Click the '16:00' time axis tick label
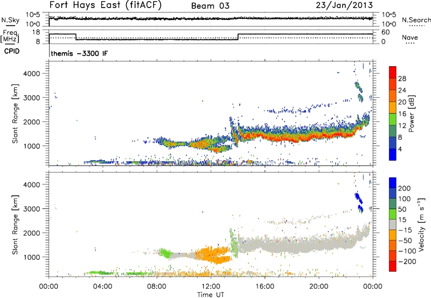 pos(265,287)
